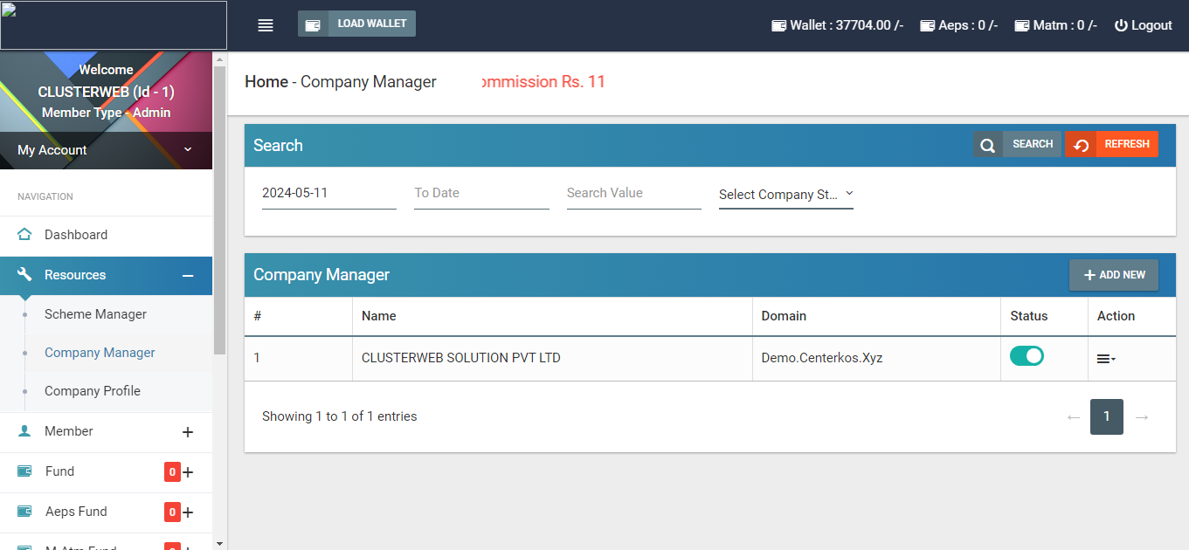Open the Action menu for the company row

pyautogui.click(x=1106, y=359)
